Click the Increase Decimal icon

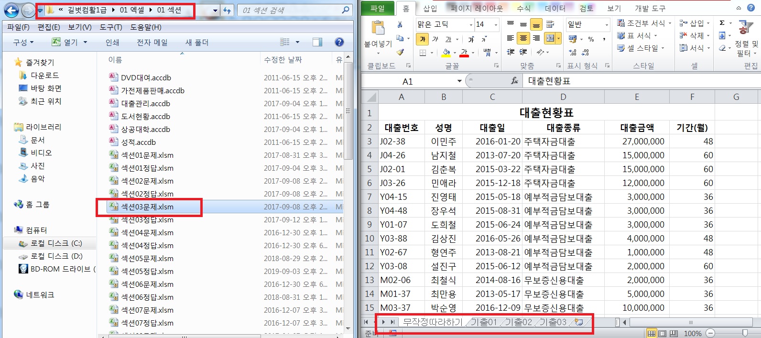tap(573, 52)
